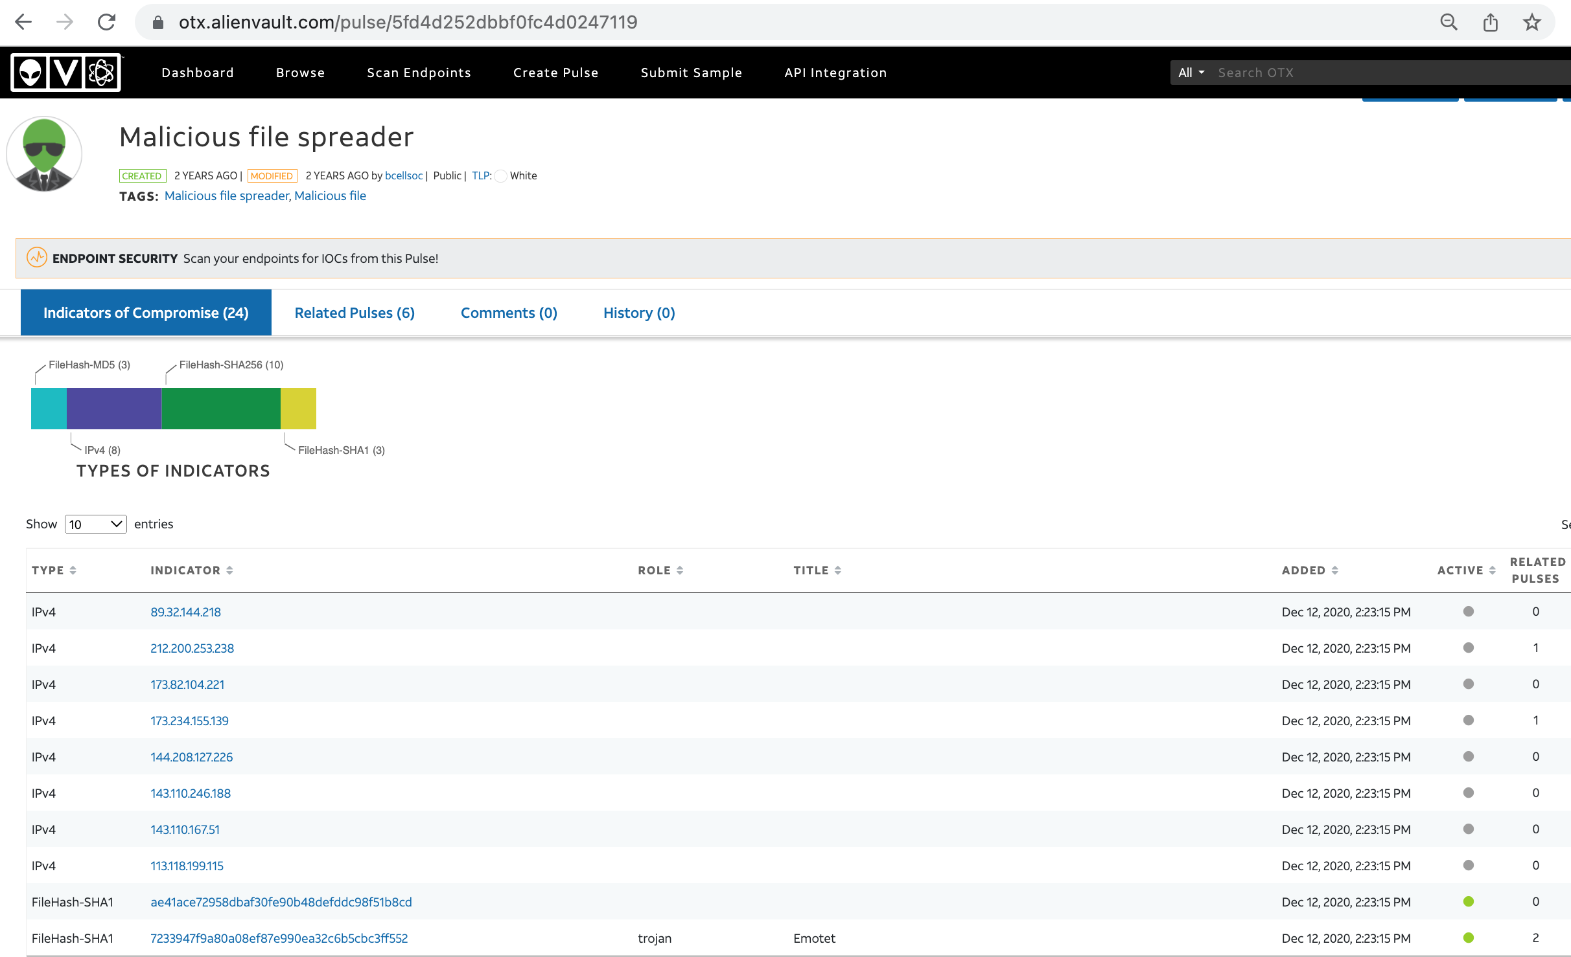The image size is (1571, 957).
Task: Click green active dot for Emotet row
Action: pos(1469,938)
